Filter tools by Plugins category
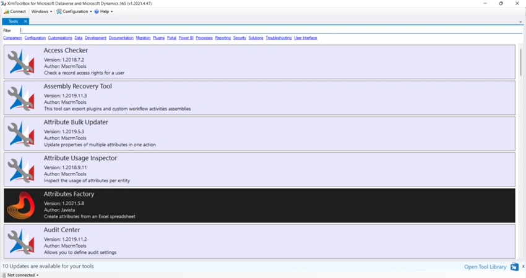Image resolution: width=526 pixels, height=278 pixels. (x=158, y=38)
